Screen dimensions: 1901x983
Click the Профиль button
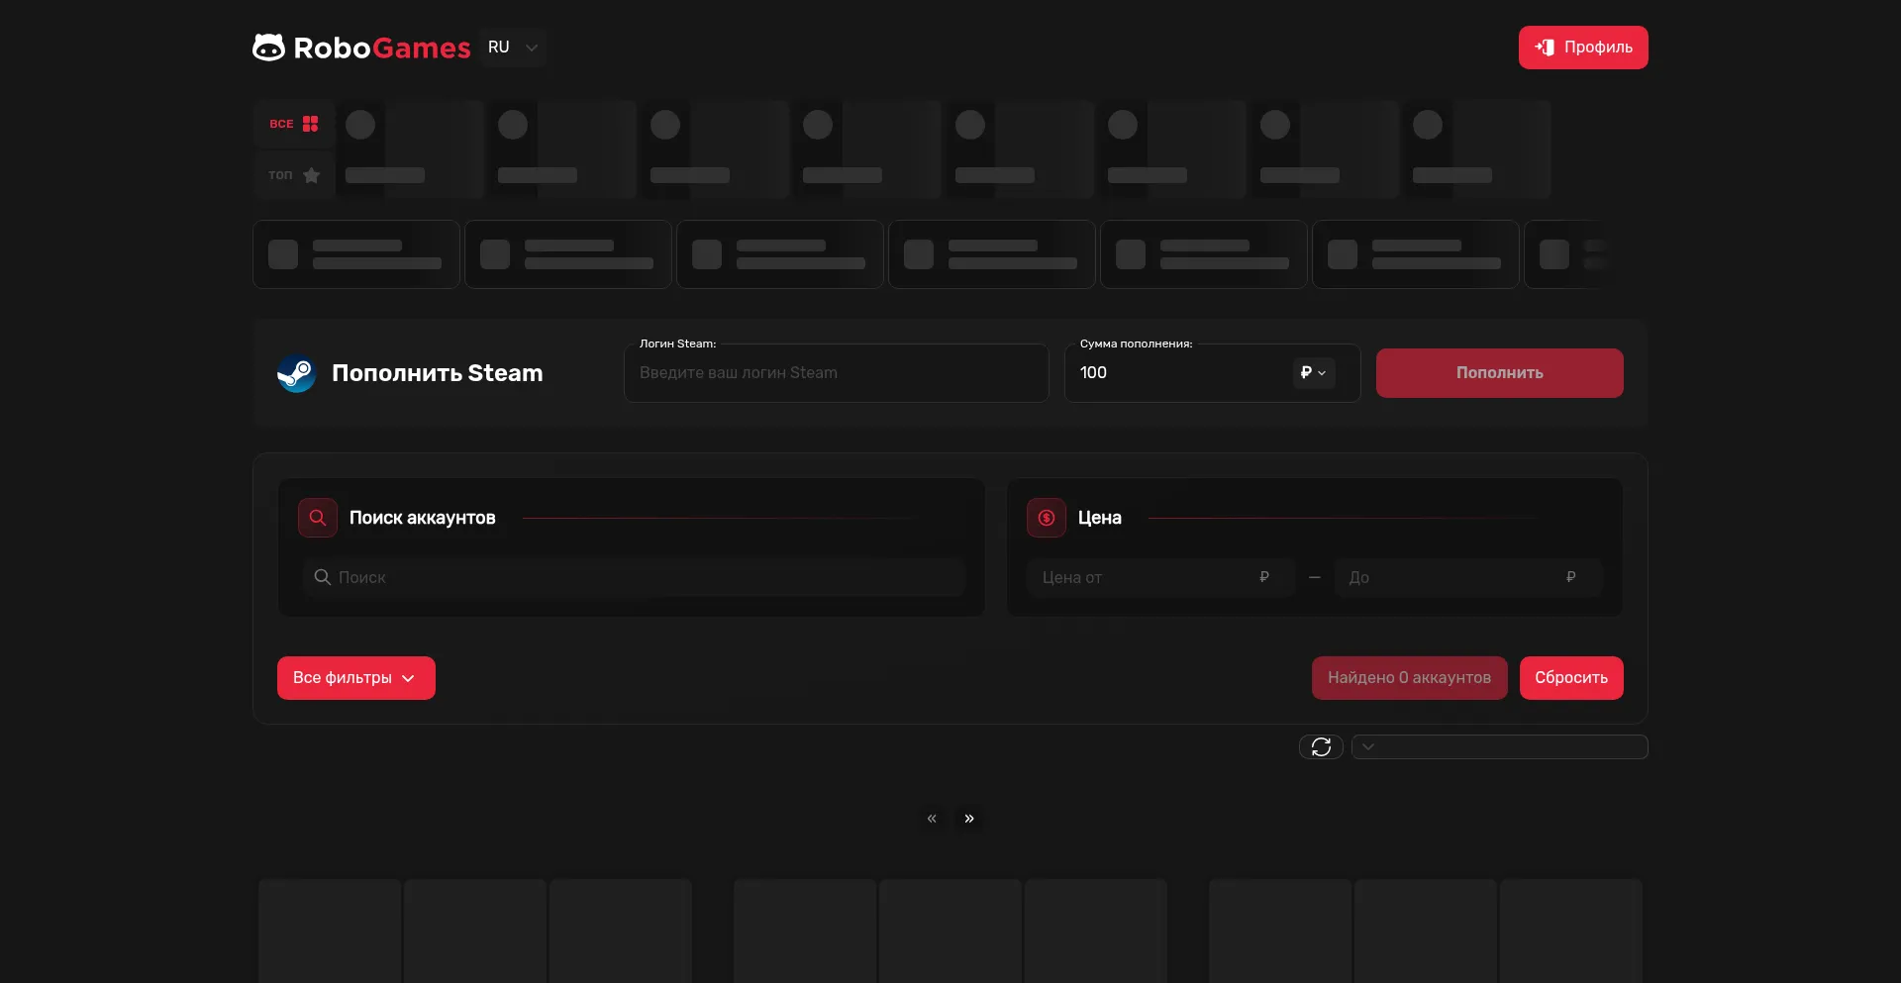point(1582,48)
